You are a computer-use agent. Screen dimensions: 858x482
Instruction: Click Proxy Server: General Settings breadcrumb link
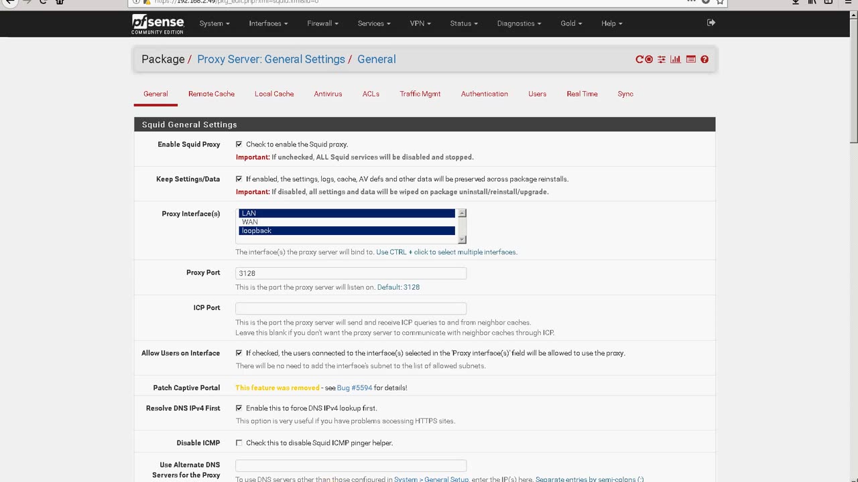tap(271, 59)
